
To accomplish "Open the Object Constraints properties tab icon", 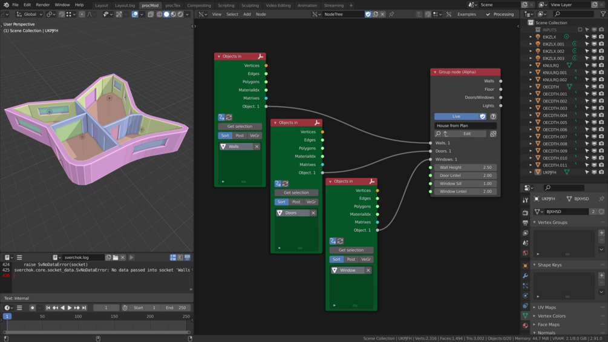I will [x=525, y=306].
